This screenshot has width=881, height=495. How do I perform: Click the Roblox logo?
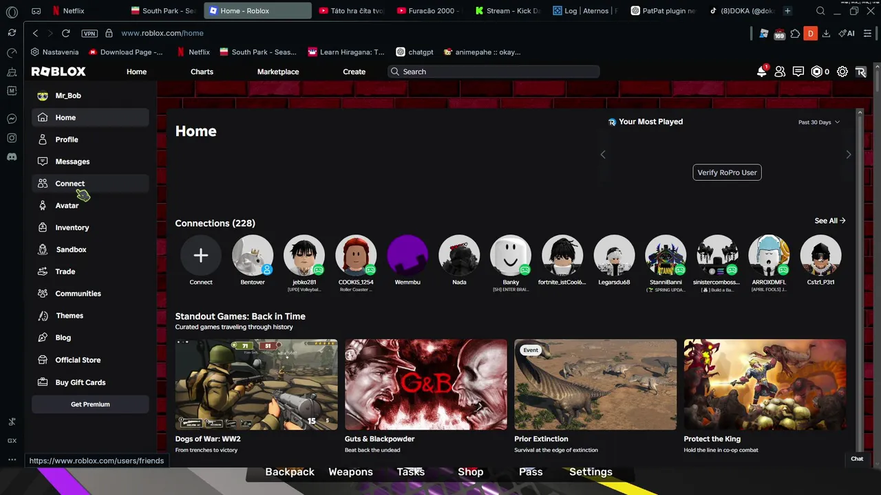[59, 71]
